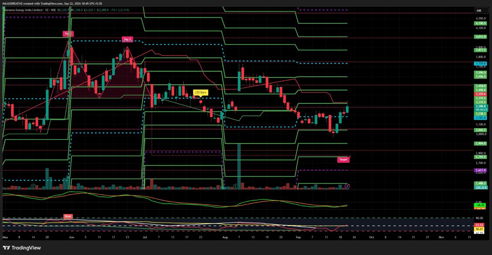This screenshot has height=255, width=492.
Task: Click the 'Sep' date on time axis
Action: [x=298, y=237]
